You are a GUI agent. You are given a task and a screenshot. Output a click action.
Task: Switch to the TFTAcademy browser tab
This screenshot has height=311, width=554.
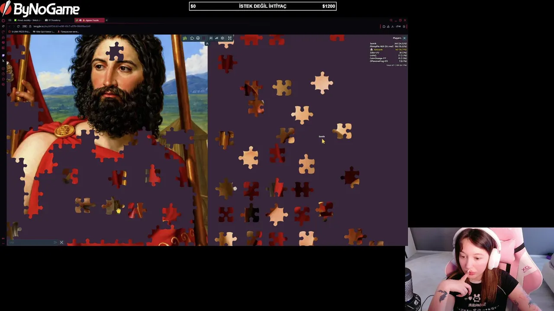53,20
